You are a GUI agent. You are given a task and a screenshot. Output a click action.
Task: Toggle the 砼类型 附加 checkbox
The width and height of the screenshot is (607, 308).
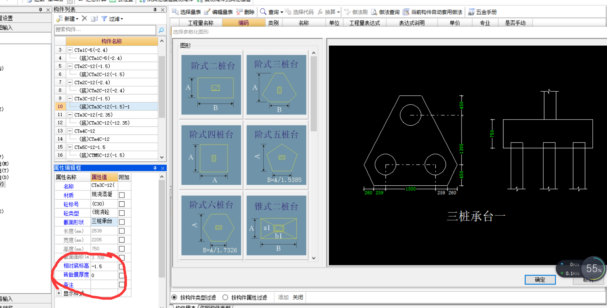tap(122, 213)
